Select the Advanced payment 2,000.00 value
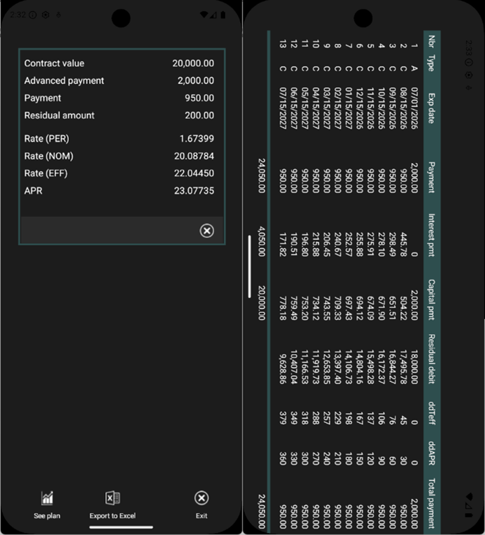485x535 pixels. (196, 81)
